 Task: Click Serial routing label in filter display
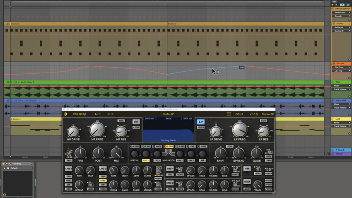point(169,118)
